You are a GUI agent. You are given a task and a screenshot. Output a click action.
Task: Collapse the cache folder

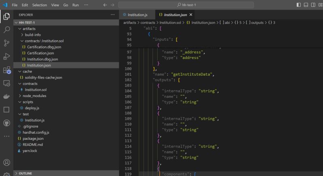click(x=66, y=71)
